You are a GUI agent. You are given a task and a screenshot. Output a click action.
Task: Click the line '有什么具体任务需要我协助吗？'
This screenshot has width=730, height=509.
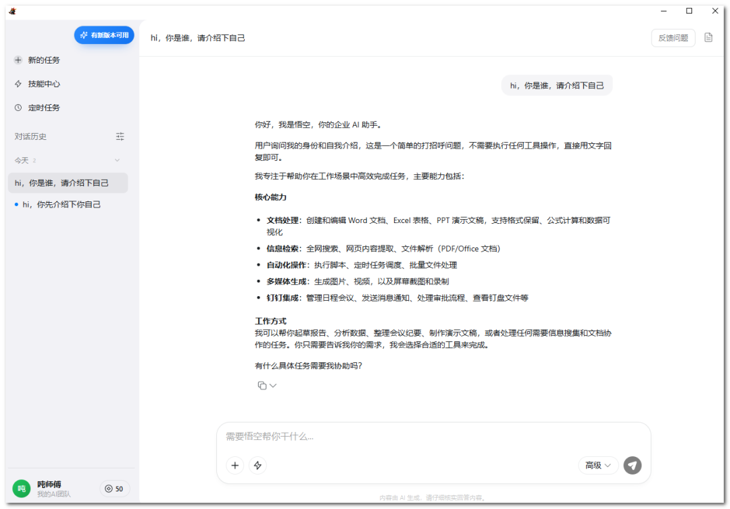pos(308,366)
